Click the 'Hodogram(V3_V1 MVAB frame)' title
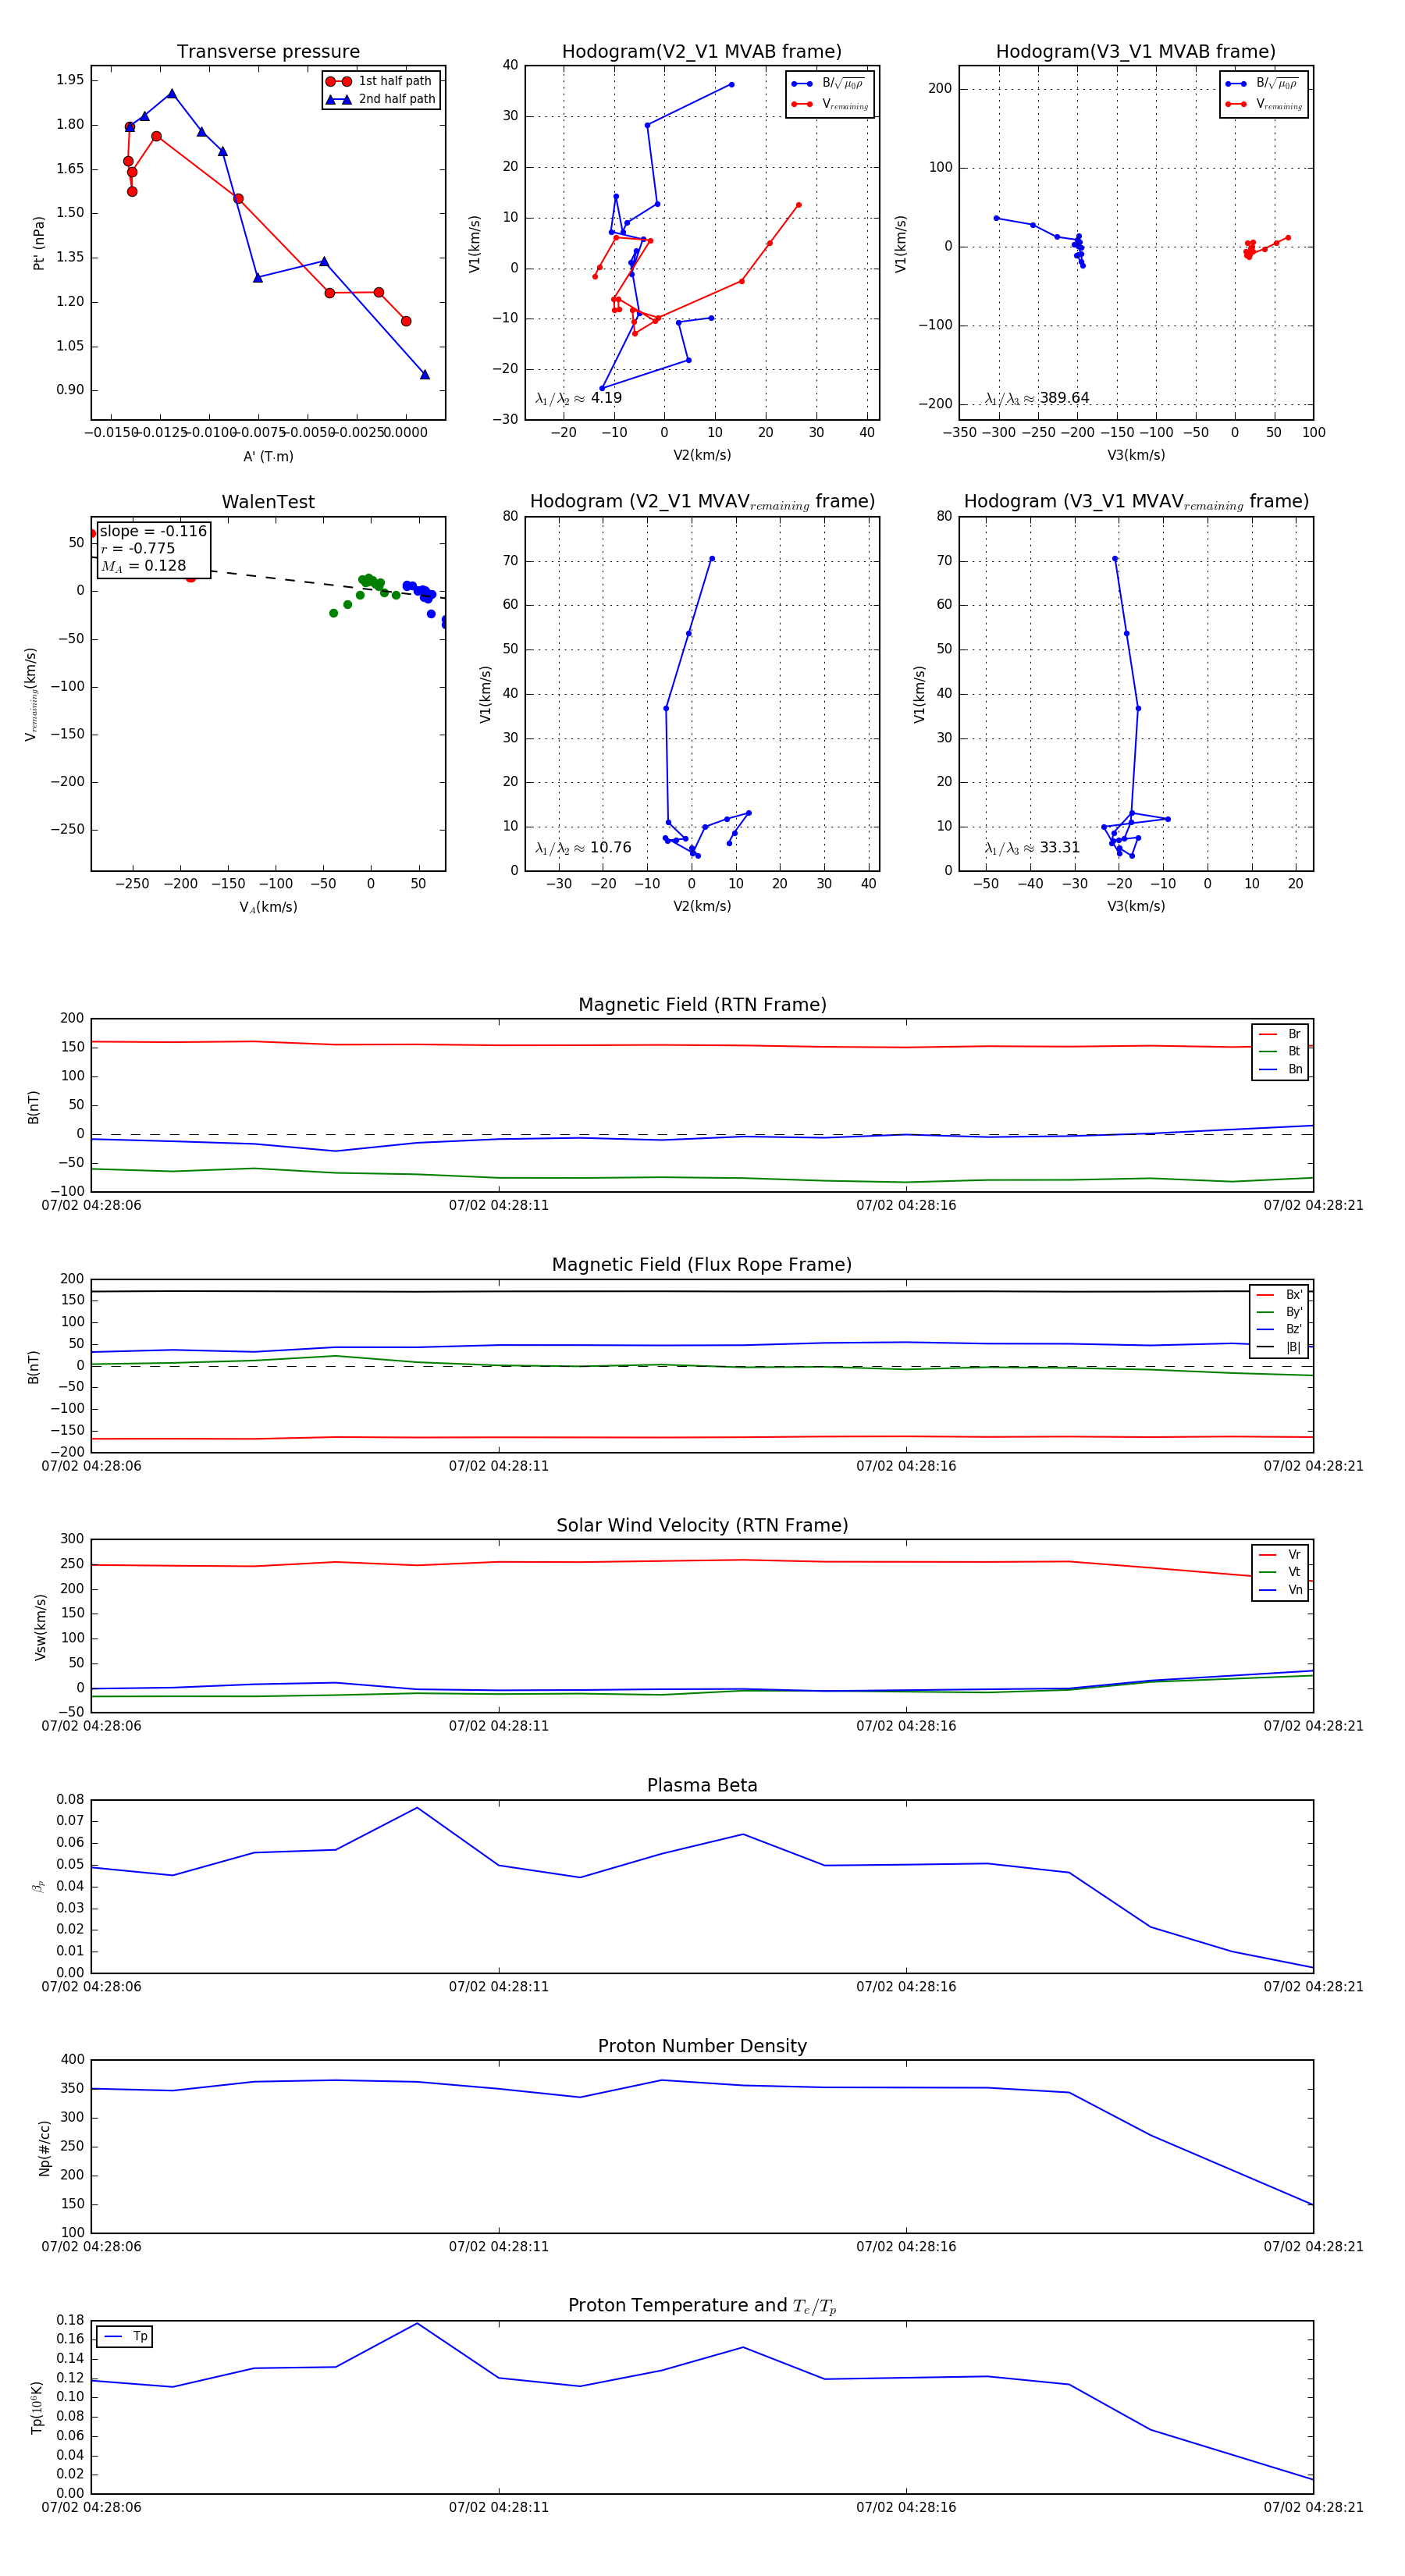This screenshot has height=2576, width=1405. 1135,52
